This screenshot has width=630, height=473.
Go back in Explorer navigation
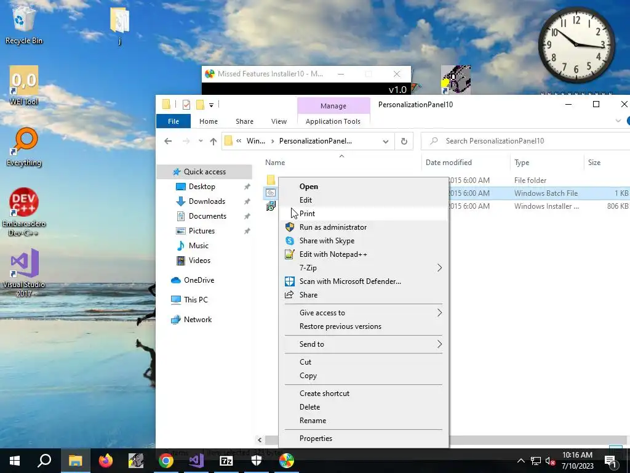168,141
